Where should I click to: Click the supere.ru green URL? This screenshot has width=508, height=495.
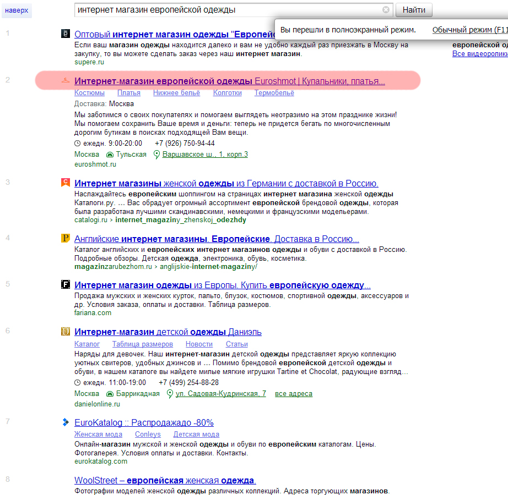coord(89,62)
